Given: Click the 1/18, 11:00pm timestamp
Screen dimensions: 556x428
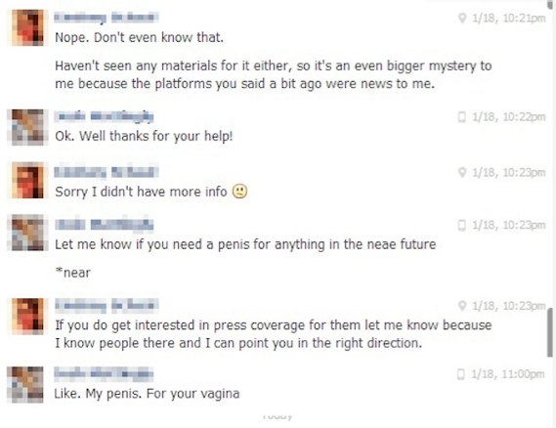Looking at the screenshot, I should coord(508,374).
